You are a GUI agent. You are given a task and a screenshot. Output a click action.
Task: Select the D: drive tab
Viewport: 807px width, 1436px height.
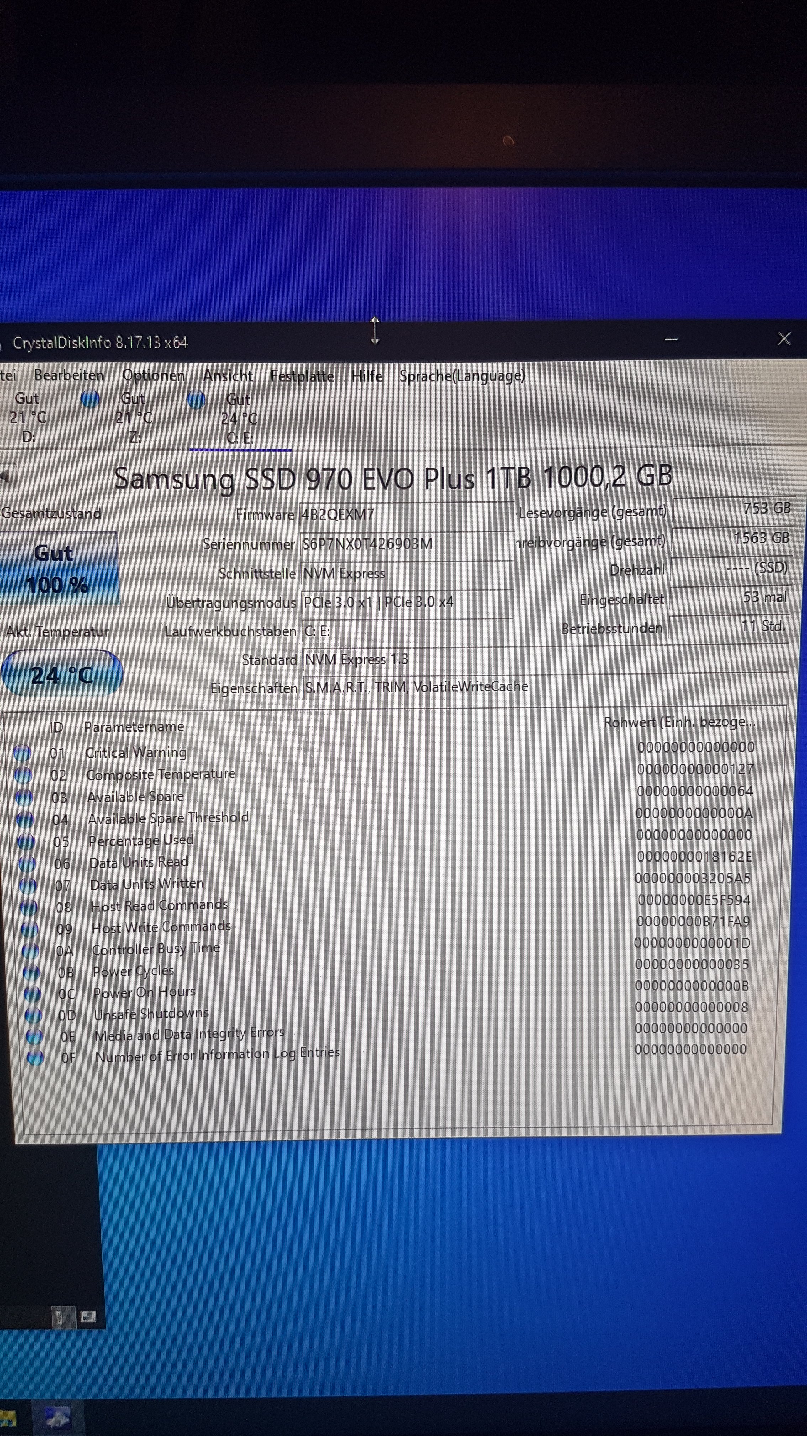(27, 417)
